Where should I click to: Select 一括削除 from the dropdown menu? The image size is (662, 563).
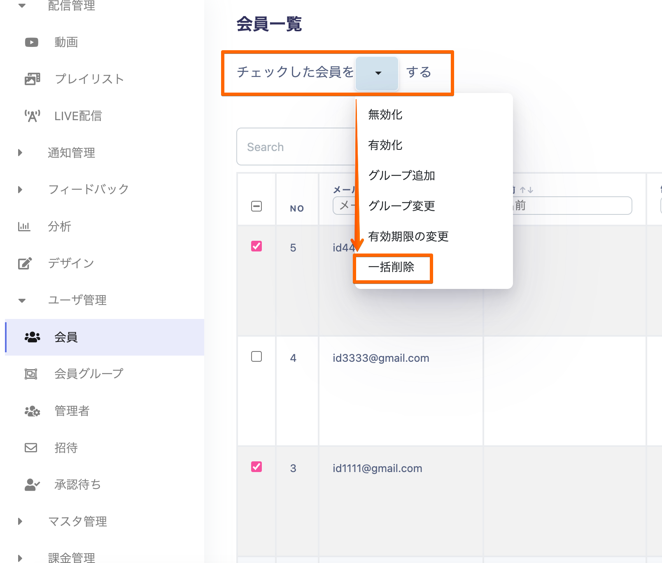391,268
